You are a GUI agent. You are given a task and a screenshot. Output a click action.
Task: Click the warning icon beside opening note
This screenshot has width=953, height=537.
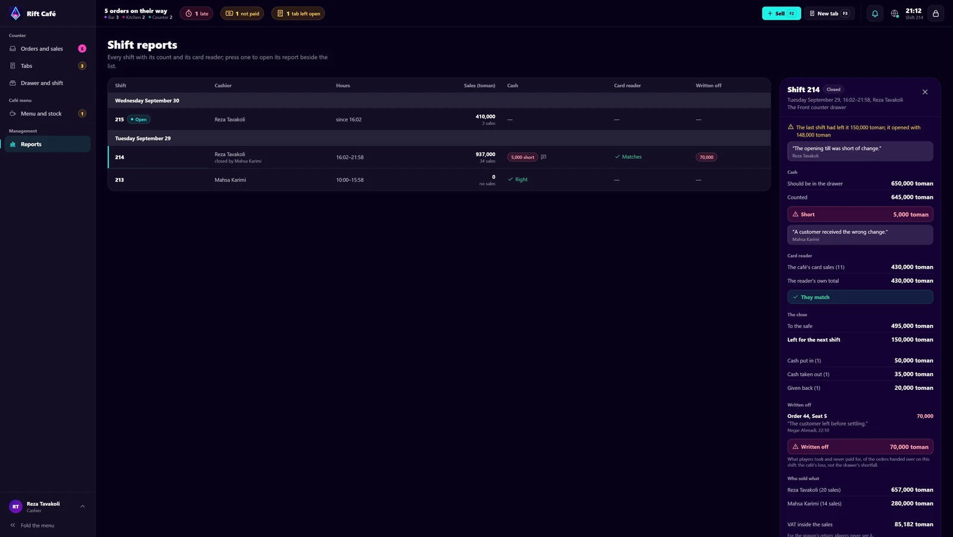coord(791,127)
